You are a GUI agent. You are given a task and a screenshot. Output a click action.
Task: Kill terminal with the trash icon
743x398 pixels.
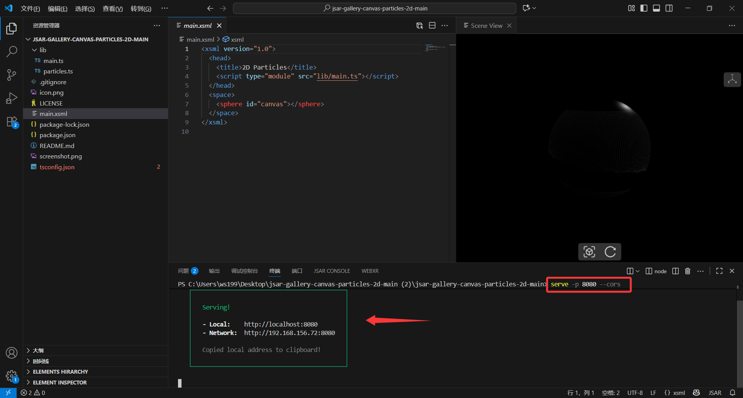(x=688, y=271)
